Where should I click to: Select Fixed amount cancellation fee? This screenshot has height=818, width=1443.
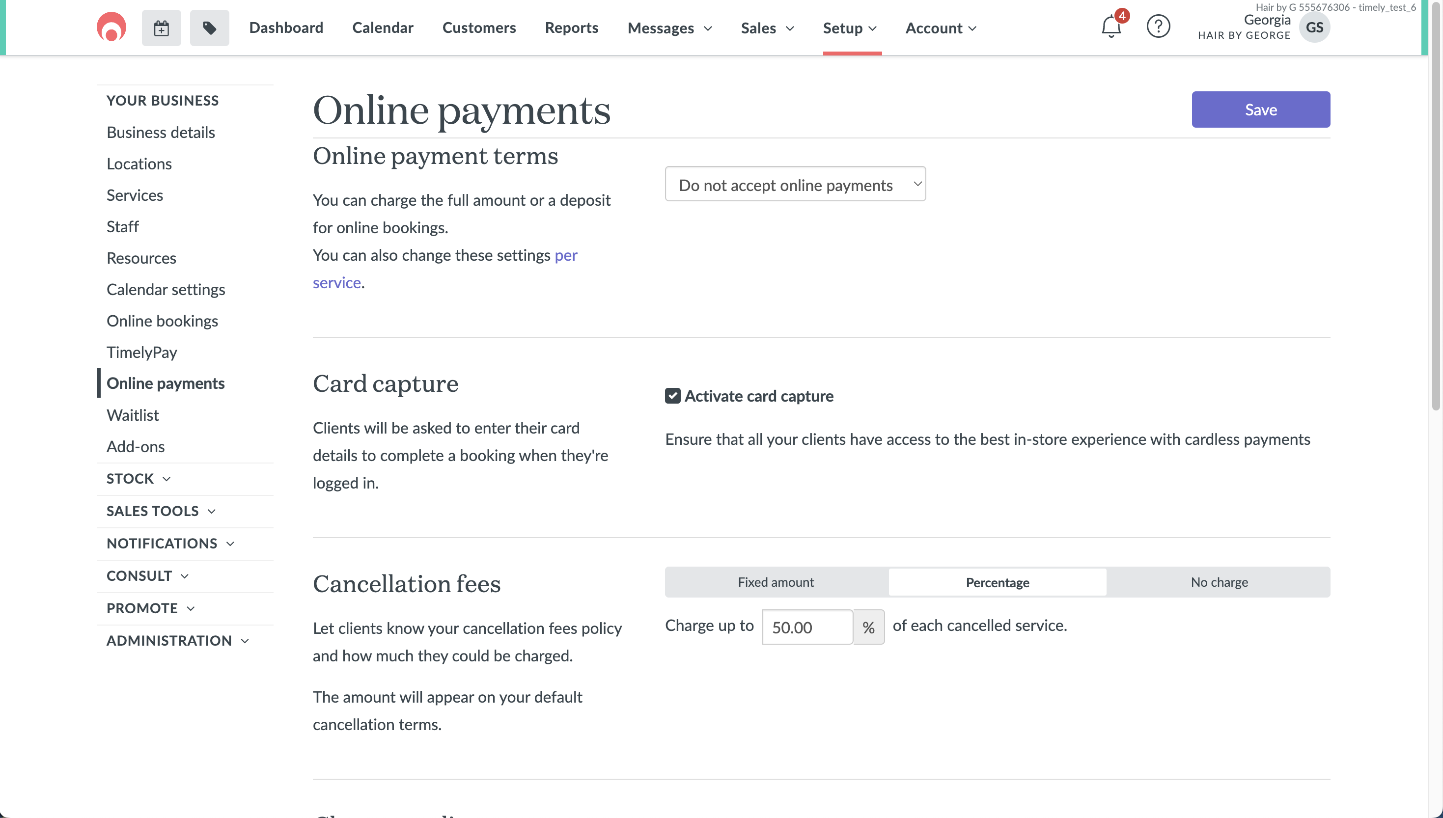776,582
